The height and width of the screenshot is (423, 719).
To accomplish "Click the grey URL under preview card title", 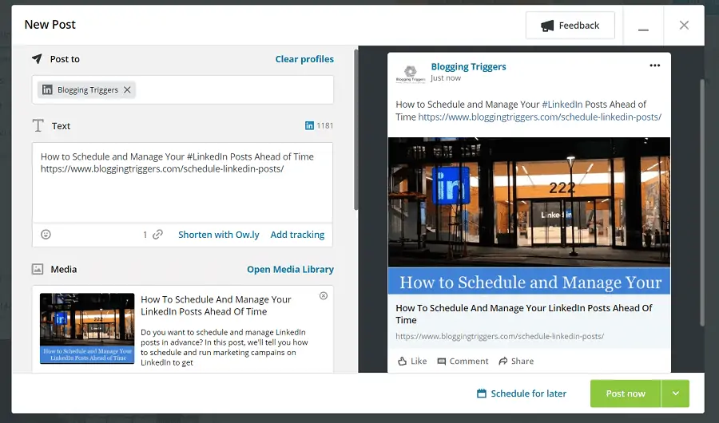I will 500,336.
